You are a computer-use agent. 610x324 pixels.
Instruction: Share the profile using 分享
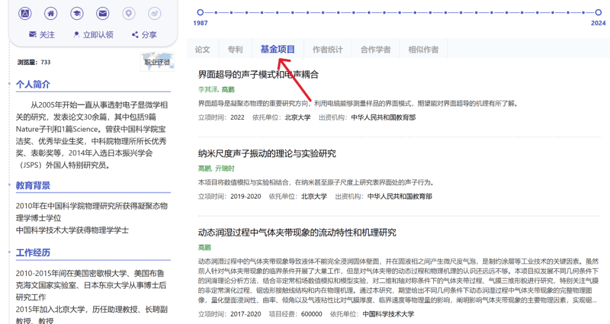click(x=144, y=35)
